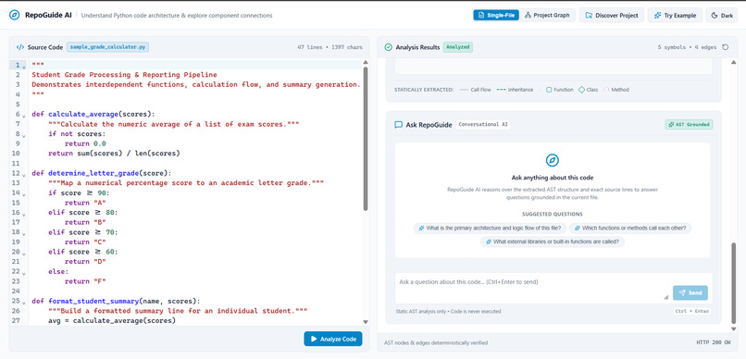Click the results panel scroll-down arrow
746x359 pixels.
pos(733,329)
